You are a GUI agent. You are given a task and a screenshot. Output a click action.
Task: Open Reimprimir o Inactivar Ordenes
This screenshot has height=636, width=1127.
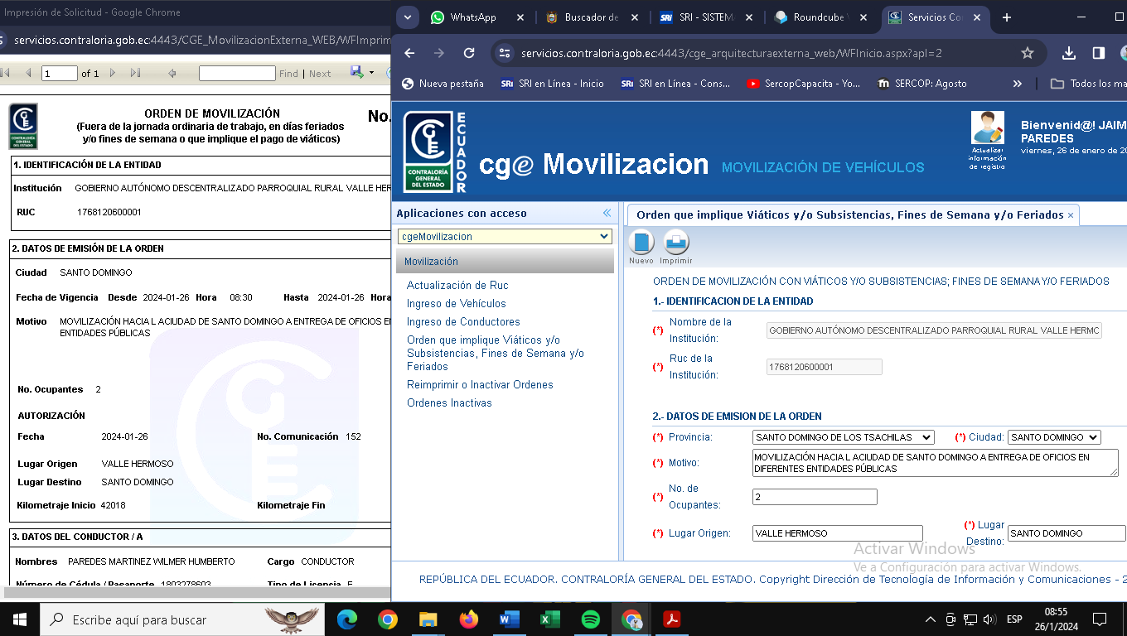point(480,384)
